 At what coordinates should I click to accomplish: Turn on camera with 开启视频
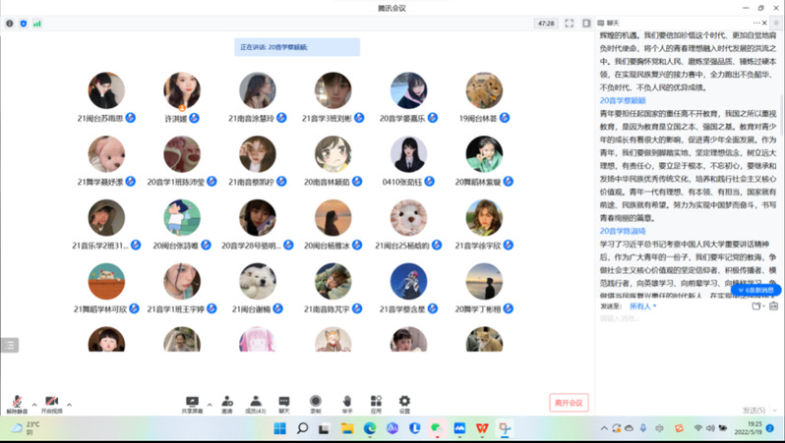pos(51,404)
